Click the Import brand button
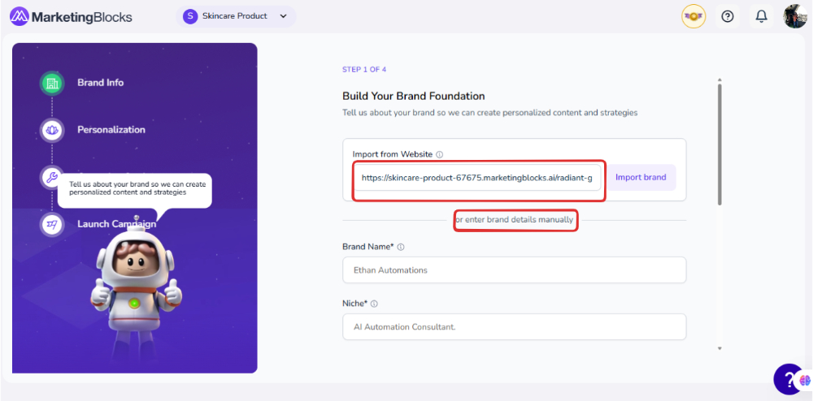Viewport: 813px width, 401px height. 641,178
